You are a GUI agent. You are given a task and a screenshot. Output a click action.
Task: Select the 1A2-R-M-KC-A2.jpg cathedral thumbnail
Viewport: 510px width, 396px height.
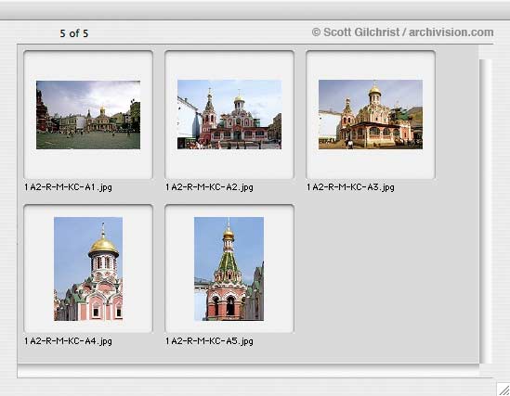pyautogui.click(x=229, y=115)
